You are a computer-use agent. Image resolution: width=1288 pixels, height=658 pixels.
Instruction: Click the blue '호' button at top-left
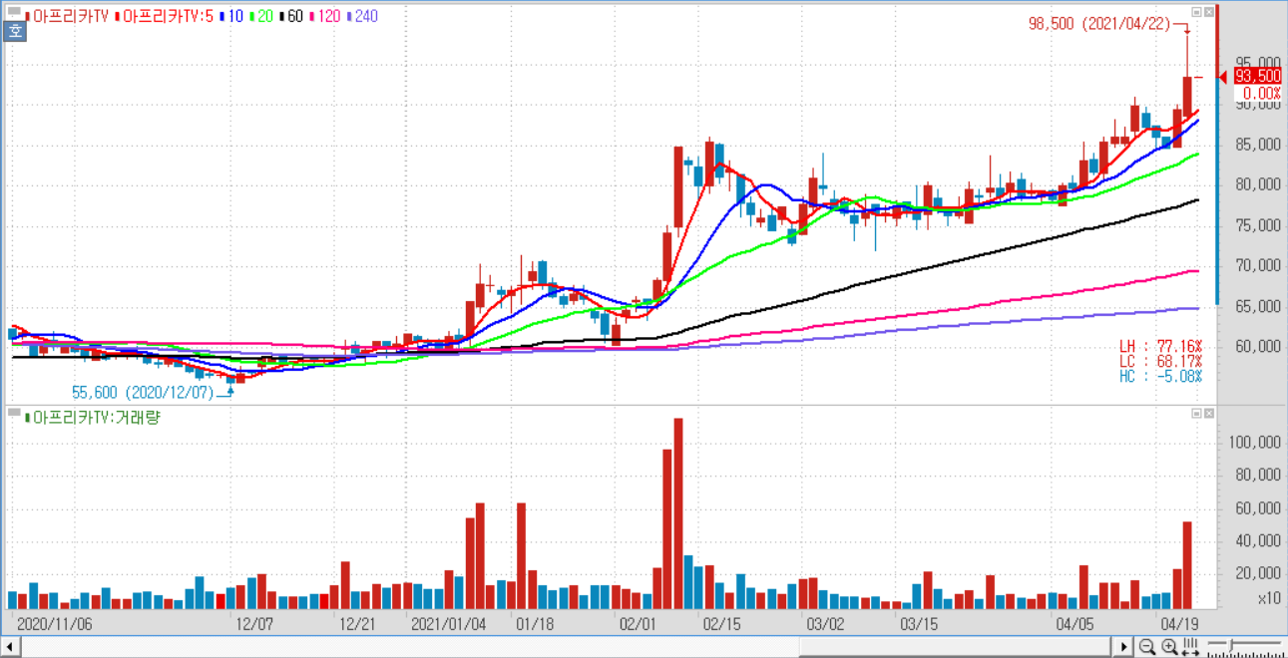click(x=15, y=32)
